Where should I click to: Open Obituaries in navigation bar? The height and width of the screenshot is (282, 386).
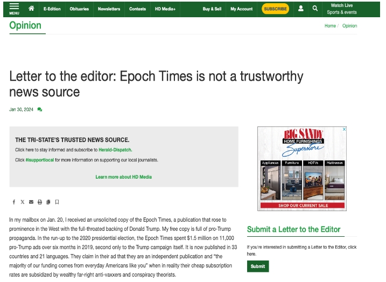tap(79, 9)
